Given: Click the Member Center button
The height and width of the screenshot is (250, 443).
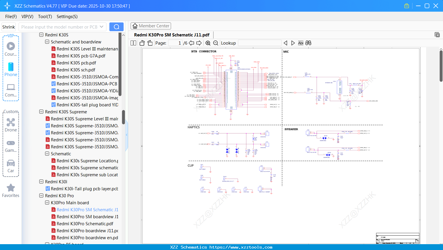Looking at the screenshot, I should pos(151,26).
